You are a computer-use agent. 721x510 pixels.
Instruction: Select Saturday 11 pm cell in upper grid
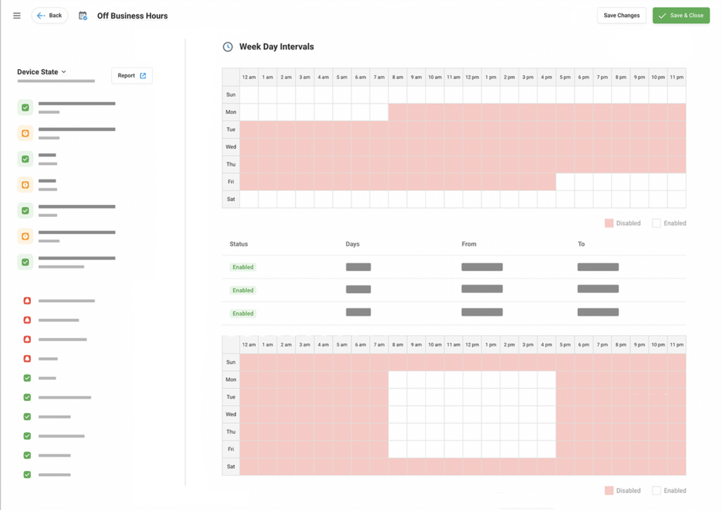(x=677, y=199)
